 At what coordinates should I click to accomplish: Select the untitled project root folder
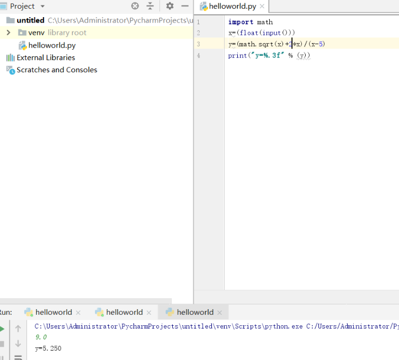[x=30, y=20]
